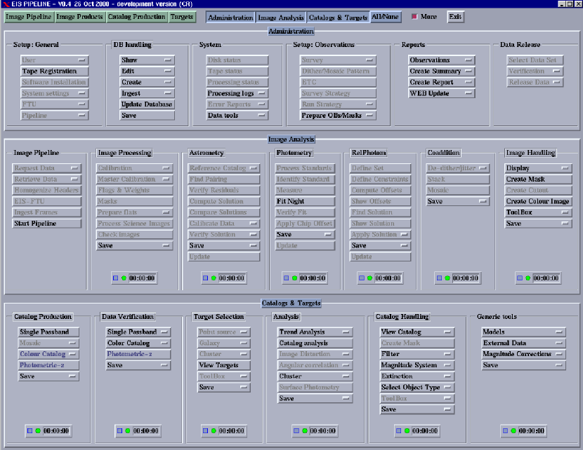Click the green status light under Catalog Production
Screen dimensions: 583x450
point(39,430)
